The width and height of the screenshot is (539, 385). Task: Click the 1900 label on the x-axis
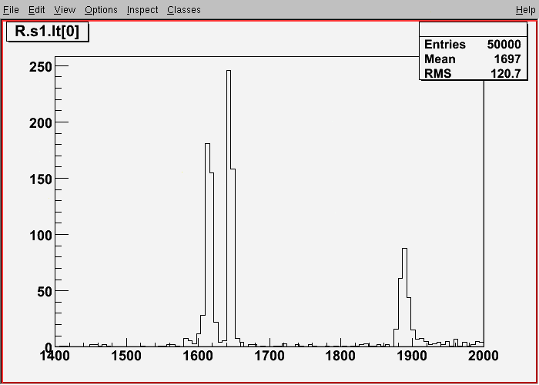tap(412, 356)
